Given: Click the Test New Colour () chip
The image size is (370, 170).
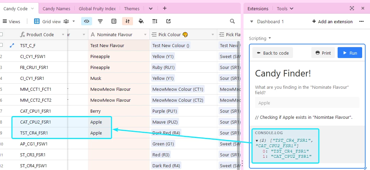Looking at the screenshot, I should pyautogui.click(x=171, y=45).
